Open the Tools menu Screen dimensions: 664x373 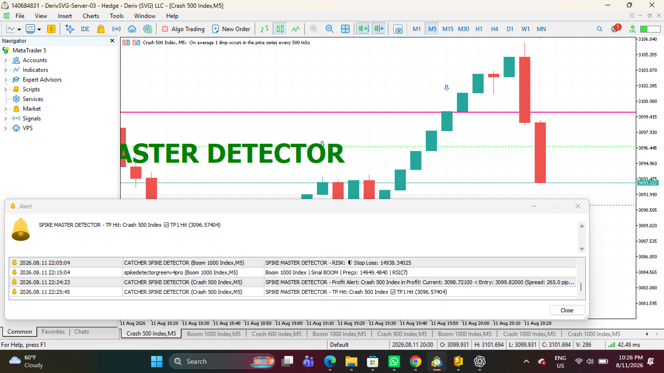117,16
